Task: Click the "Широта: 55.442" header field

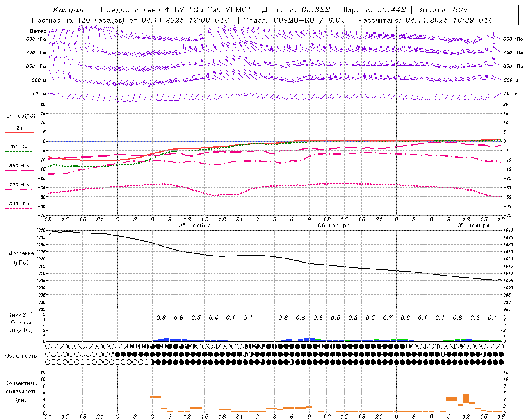Action: pos(373,10)
